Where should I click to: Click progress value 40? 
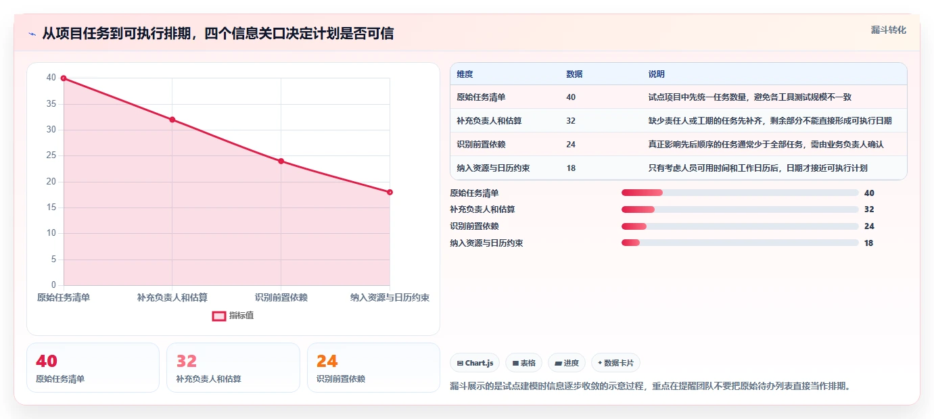[869, 193]
